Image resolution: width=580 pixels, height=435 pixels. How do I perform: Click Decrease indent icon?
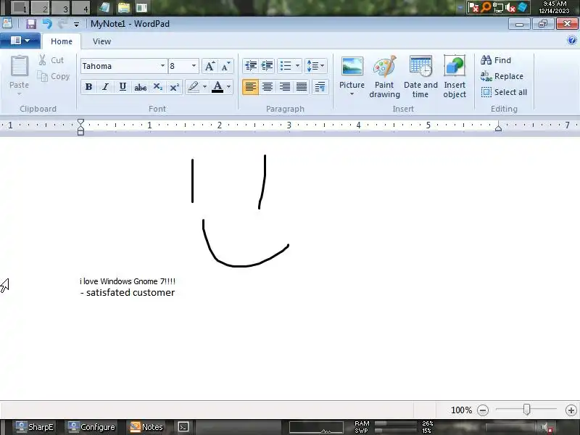251,66
